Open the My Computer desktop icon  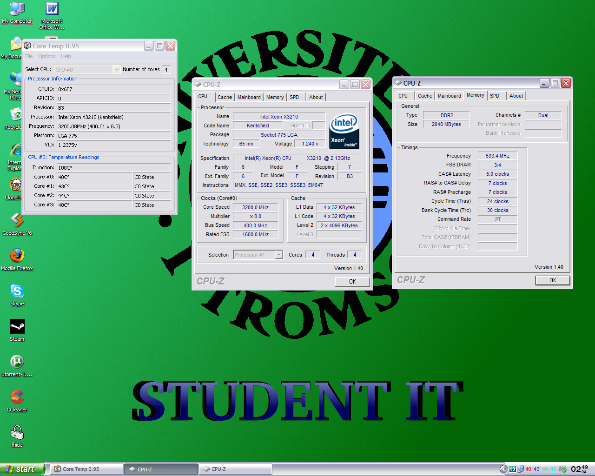click(x=17, y=13)
